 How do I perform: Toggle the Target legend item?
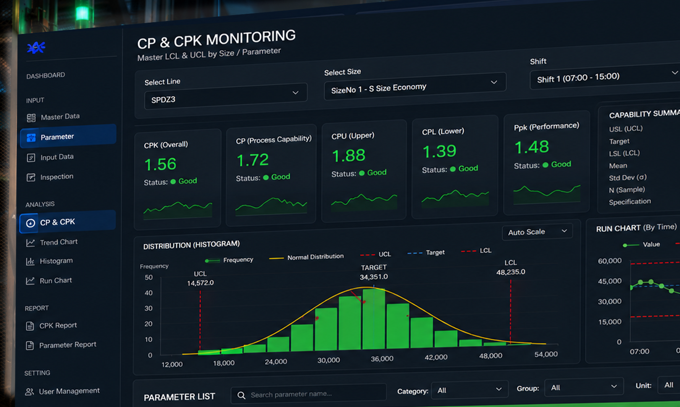(426, 252)
